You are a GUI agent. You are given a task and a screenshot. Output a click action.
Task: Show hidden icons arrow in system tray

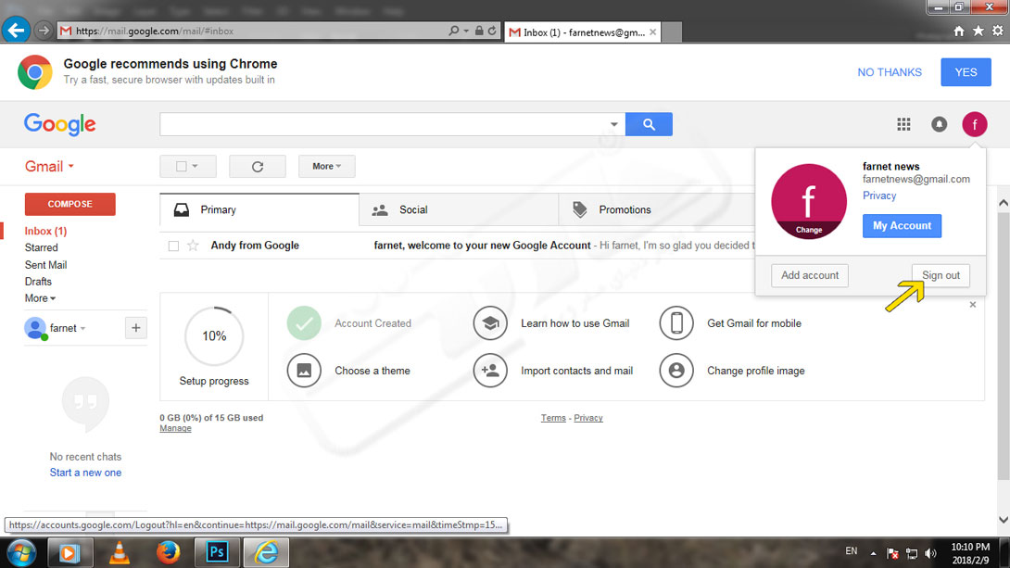coord(873,553)
